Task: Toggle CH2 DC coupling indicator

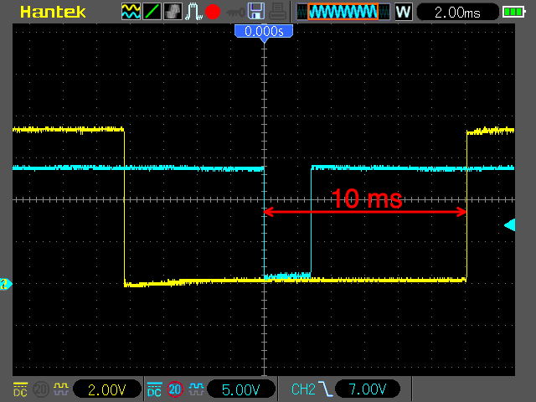Action: click(x=153, y=389)
